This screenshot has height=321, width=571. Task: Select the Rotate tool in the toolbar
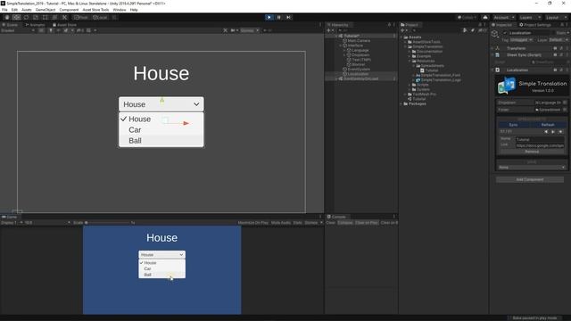point(26,17)
